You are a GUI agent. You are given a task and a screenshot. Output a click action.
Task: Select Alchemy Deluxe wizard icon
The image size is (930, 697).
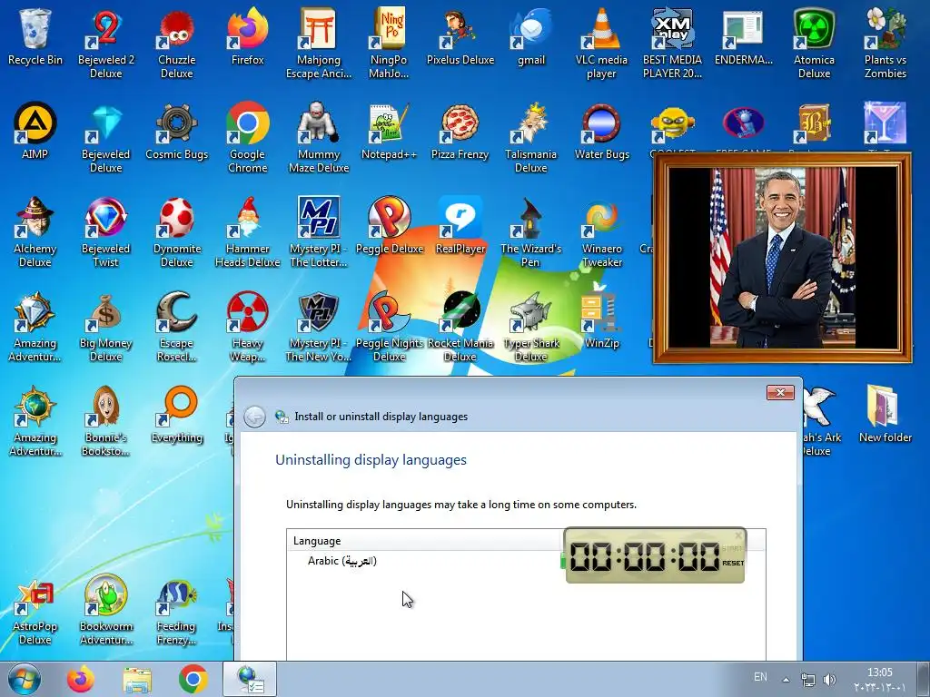[x=35, y=231]
